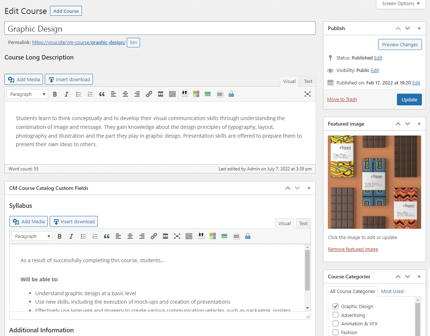Click the green and blue bars icon in Long Description toolbar
Screen dimensions: 430x336
(208, 94)
